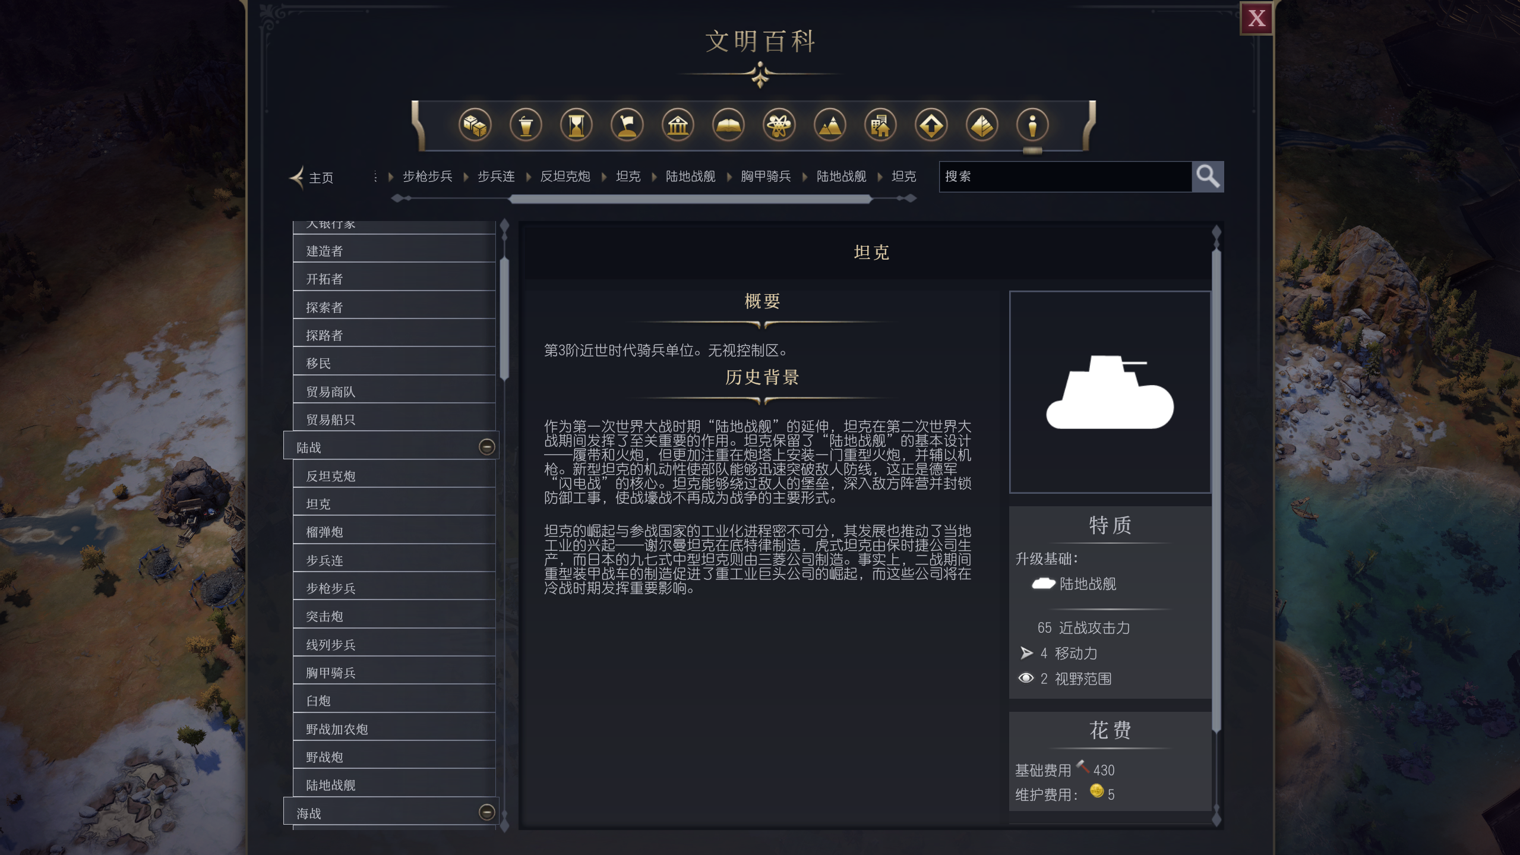
Task: Open the upward arrow diamond category
Action: coord(931,125)
